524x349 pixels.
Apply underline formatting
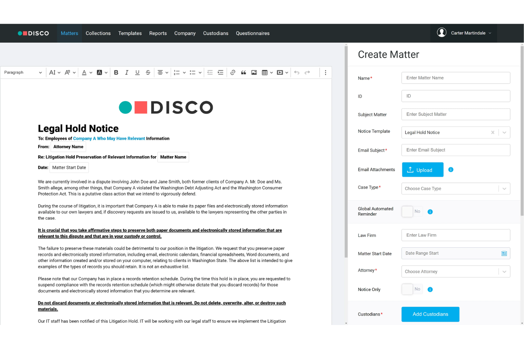[137, 72]
